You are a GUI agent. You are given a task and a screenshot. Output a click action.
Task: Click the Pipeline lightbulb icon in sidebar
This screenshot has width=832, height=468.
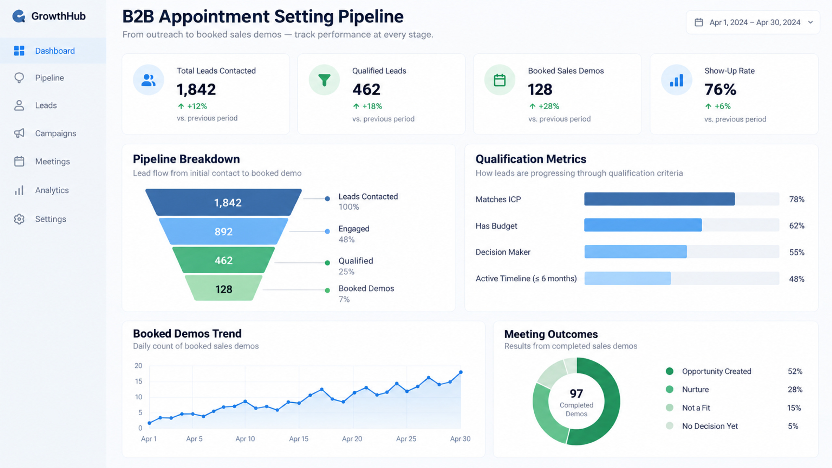click(19, 78)
